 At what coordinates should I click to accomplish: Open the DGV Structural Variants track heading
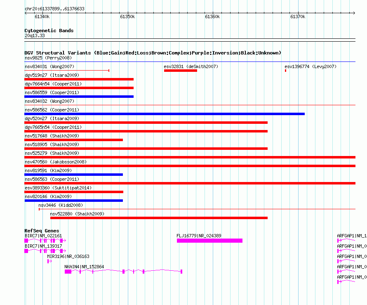(x=153, y=53)
